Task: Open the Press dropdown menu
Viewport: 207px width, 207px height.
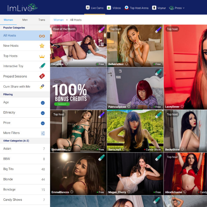Action: click(177, 8)
